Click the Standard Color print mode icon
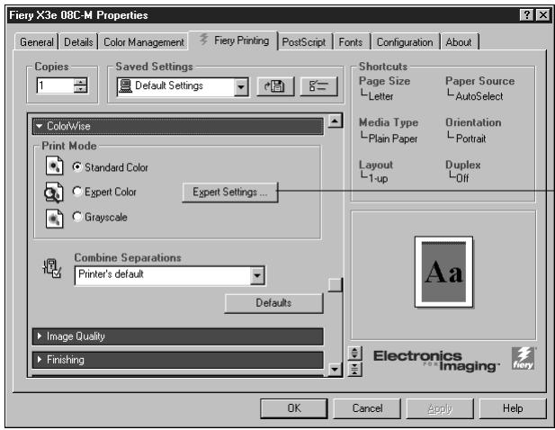Viewport: 555px width, 430px height. pos(54,166)
